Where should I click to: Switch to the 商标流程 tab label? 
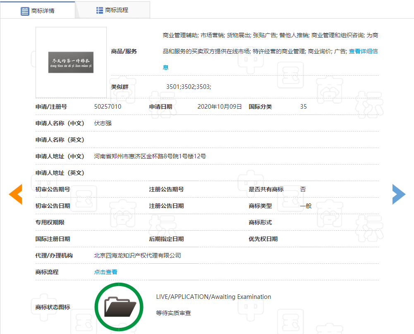[117, 10]
